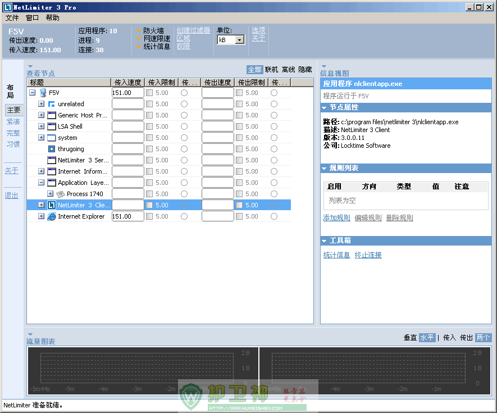
Task: Click the system process icon
Action: pyautogui.click(x=52, y=138)
